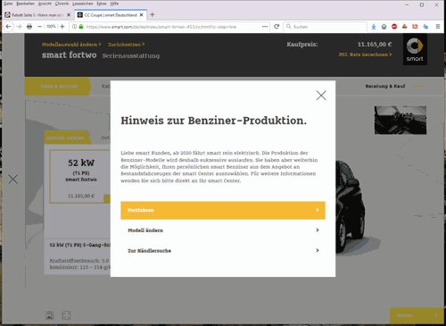Click the smart logo
Viewport: 446px width, 326px height.
[415, 49]
